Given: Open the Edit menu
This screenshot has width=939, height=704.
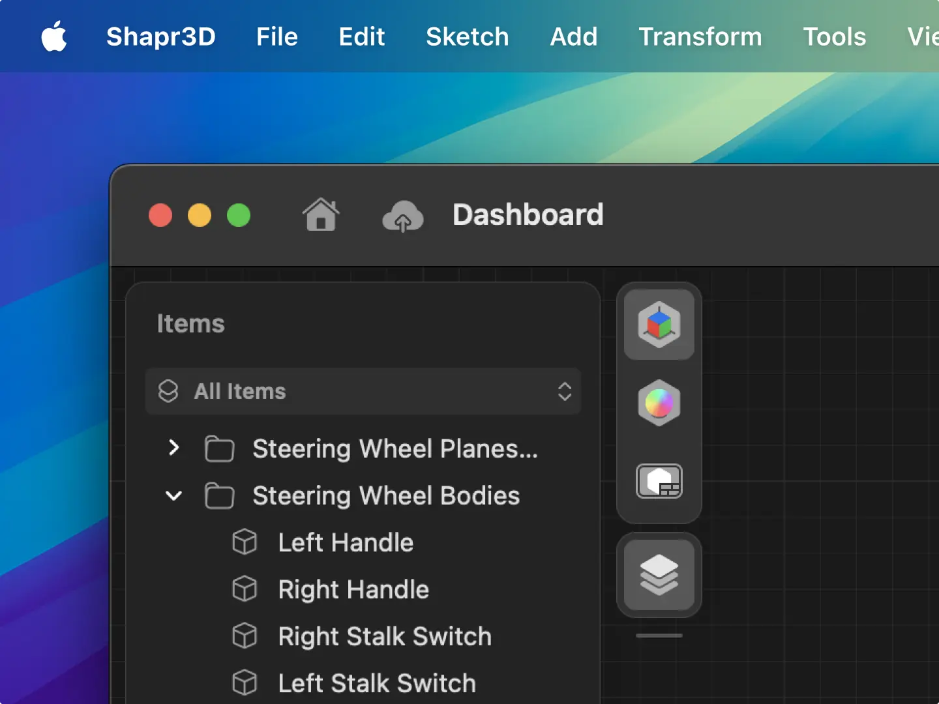Looking at the screenshot, I should [x=362, y=37].
